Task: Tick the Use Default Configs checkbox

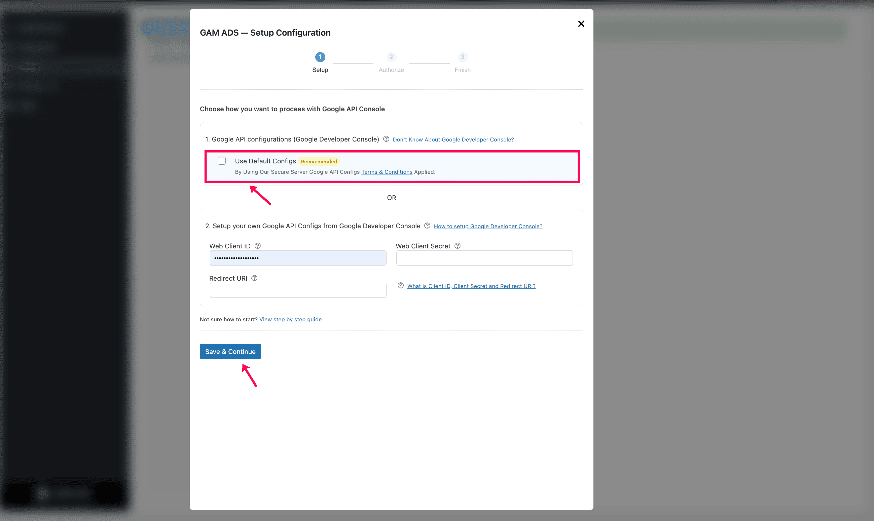Action: point(222,161)
